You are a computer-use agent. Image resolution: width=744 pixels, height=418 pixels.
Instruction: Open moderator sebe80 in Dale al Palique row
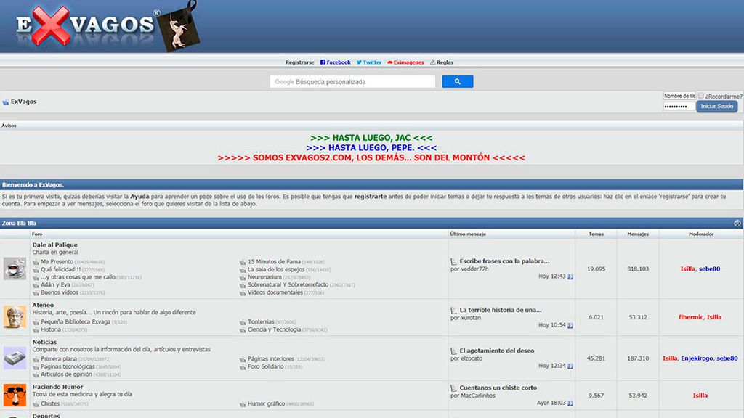709,269
